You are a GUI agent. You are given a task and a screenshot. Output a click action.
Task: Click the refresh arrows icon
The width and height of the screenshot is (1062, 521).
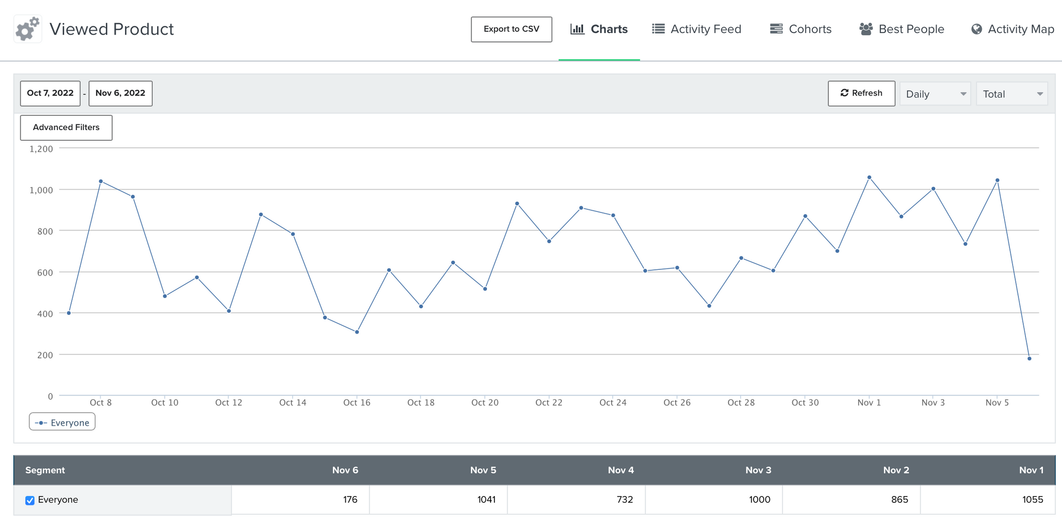844,93
